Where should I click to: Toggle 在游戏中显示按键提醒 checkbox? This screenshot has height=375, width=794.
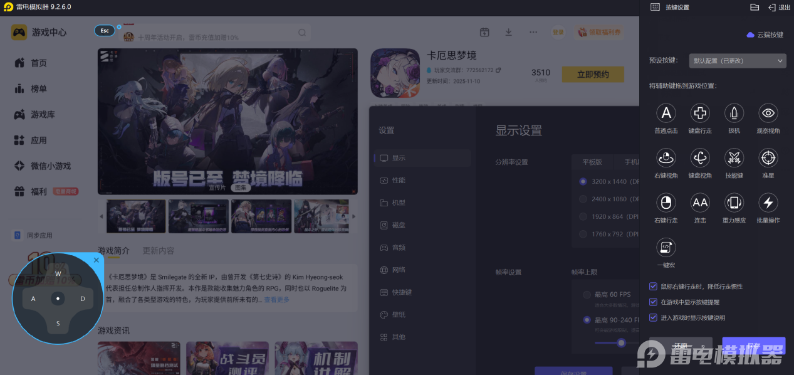pos(654,302)
